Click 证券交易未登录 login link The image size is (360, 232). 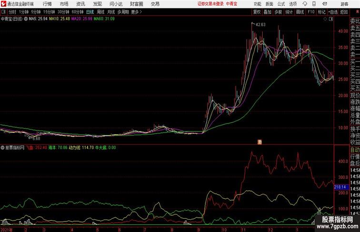(210, 4)
